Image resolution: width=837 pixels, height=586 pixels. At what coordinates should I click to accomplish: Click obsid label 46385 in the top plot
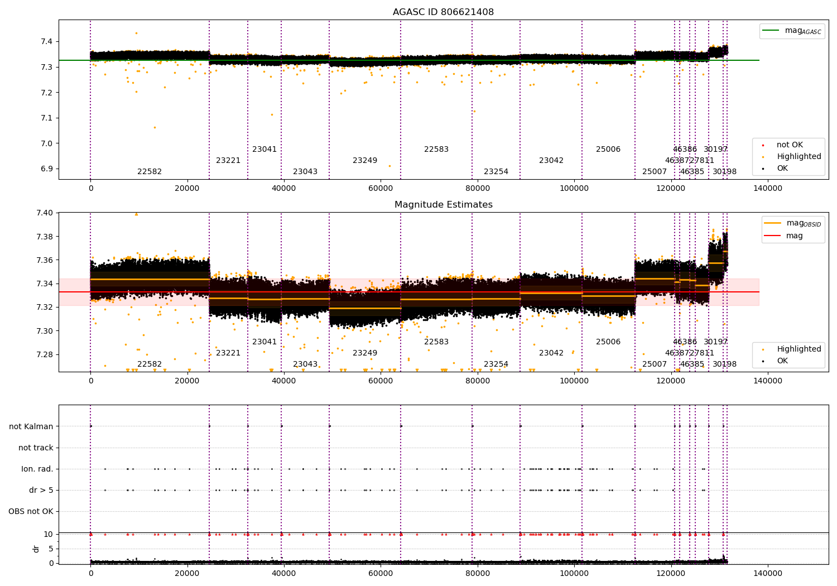692,172
